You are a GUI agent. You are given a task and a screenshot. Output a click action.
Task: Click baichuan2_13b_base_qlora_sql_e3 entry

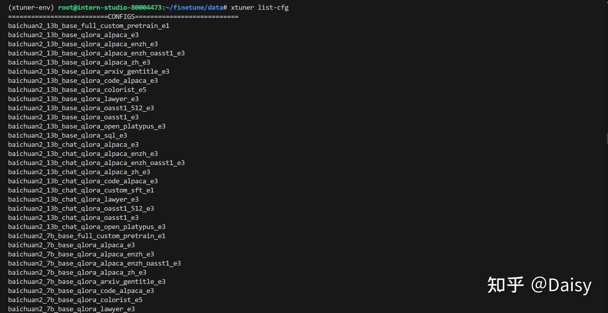[68, 135]
